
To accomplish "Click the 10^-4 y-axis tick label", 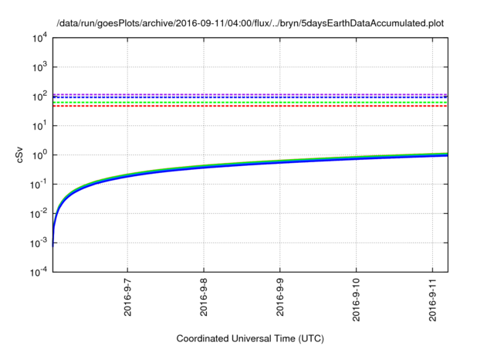I will coord(39,271).
